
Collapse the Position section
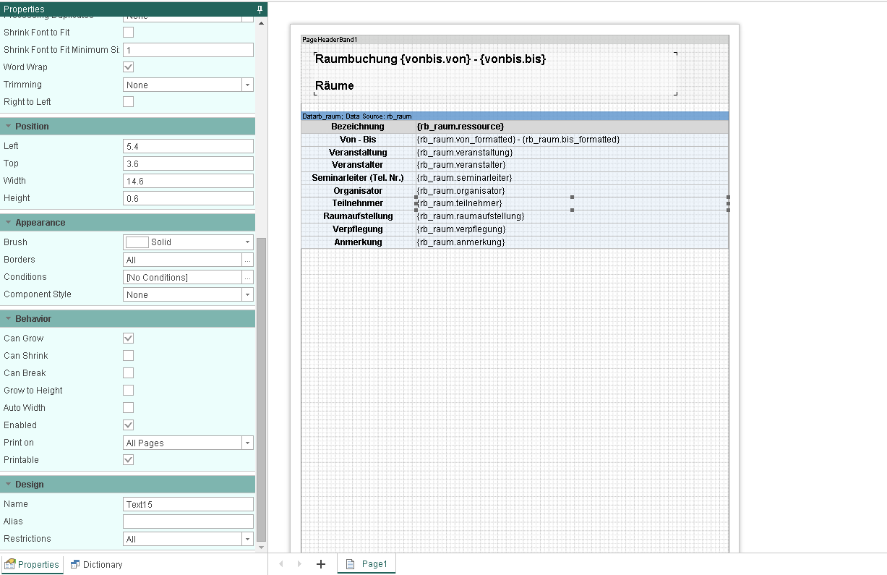(x=8, y=126)
